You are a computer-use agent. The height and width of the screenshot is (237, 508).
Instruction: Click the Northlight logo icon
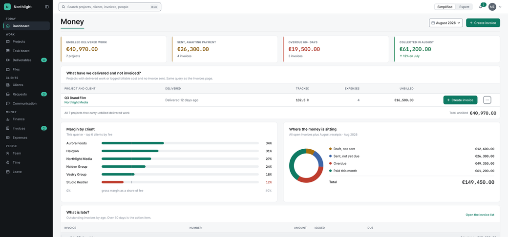[x=7, y=6]
